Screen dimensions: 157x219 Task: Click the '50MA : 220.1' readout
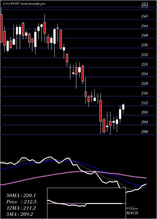pos(21,196)
